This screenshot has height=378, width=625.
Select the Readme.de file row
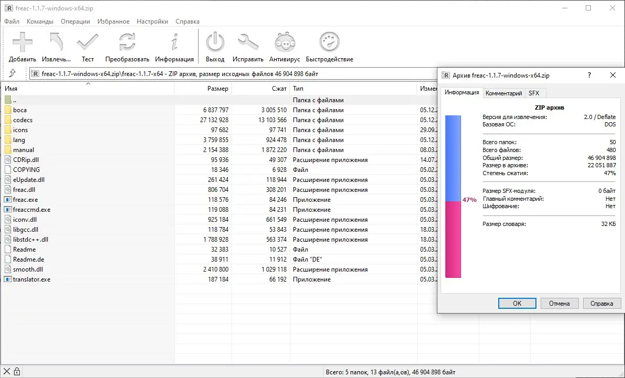coord(218,260)
